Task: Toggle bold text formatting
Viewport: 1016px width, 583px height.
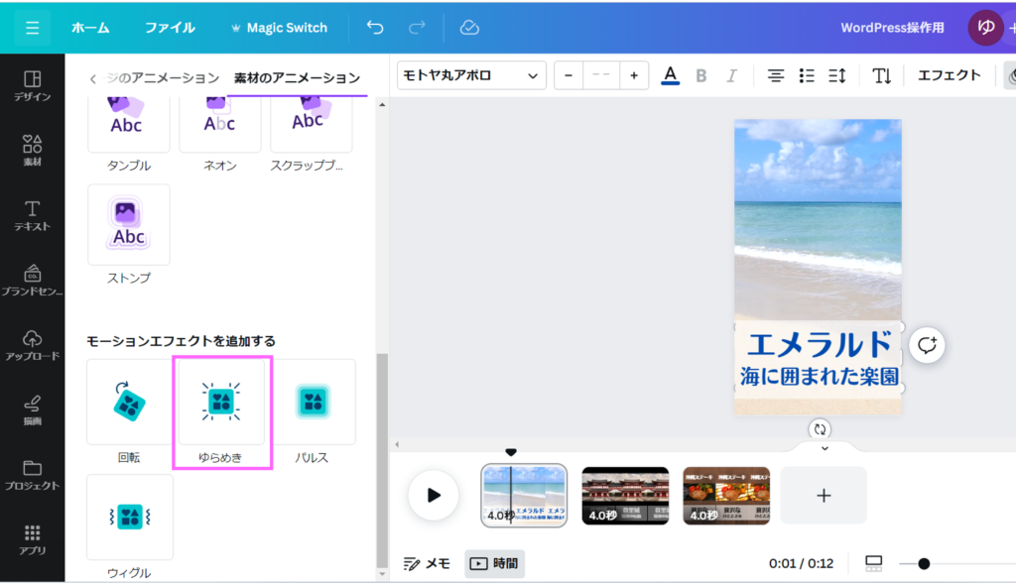Action: pyautogui.click(x=701, y=75)
